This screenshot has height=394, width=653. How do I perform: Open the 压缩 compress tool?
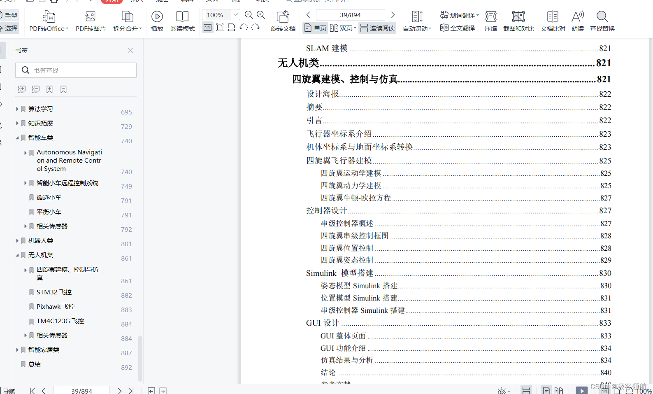point(491,21)
